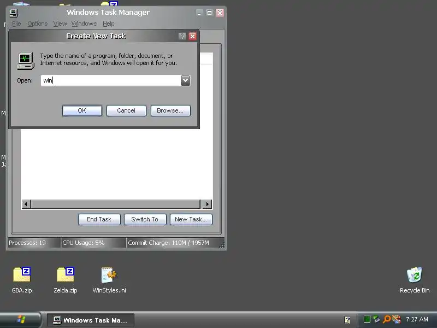Close the Windows Task Manager window
The image size is (437, 328).
220,13
